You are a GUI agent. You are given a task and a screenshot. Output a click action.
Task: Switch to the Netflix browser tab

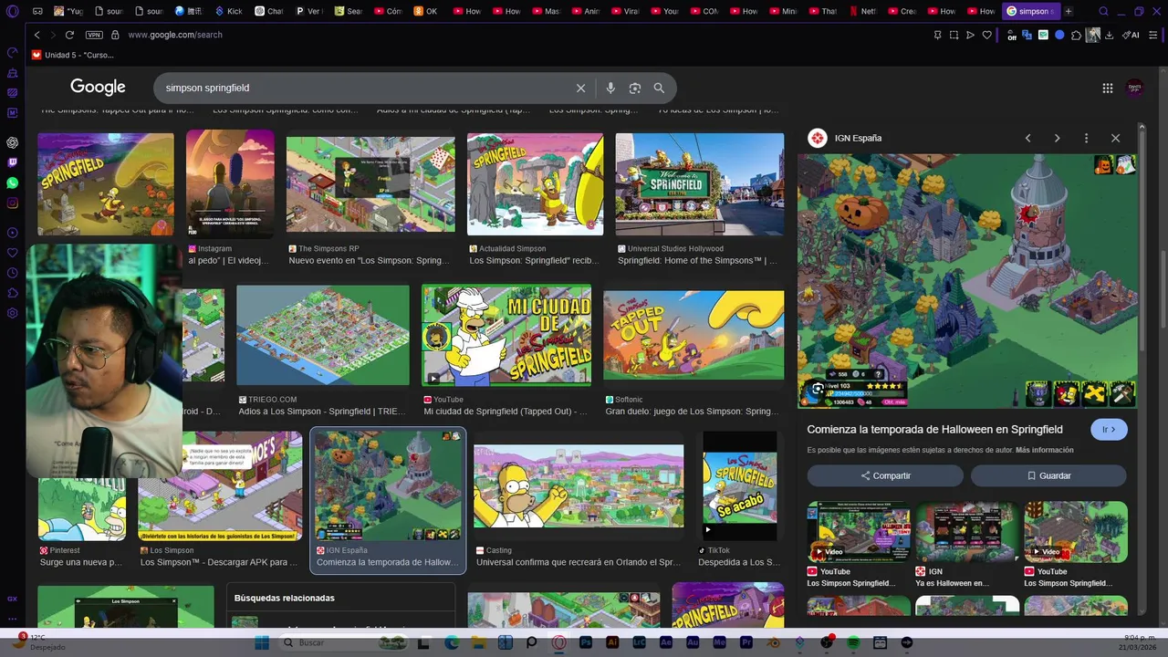coord(861,11)
